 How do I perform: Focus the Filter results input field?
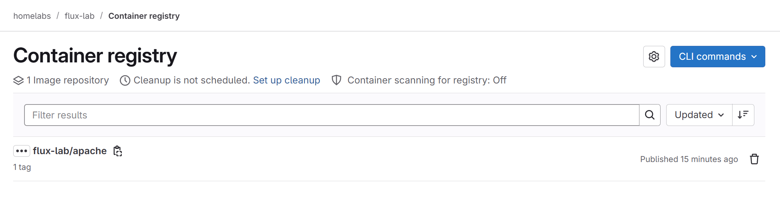pos(332,115)
